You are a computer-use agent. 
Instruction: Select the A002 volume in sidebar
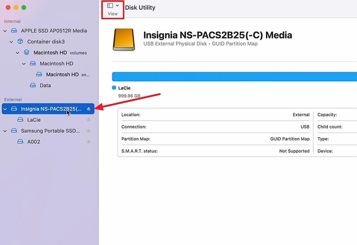pos(48,142)
